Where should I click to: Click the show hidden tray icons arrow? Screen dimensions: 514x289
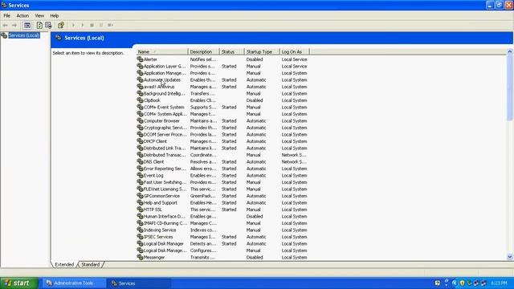tap(455, 283)
